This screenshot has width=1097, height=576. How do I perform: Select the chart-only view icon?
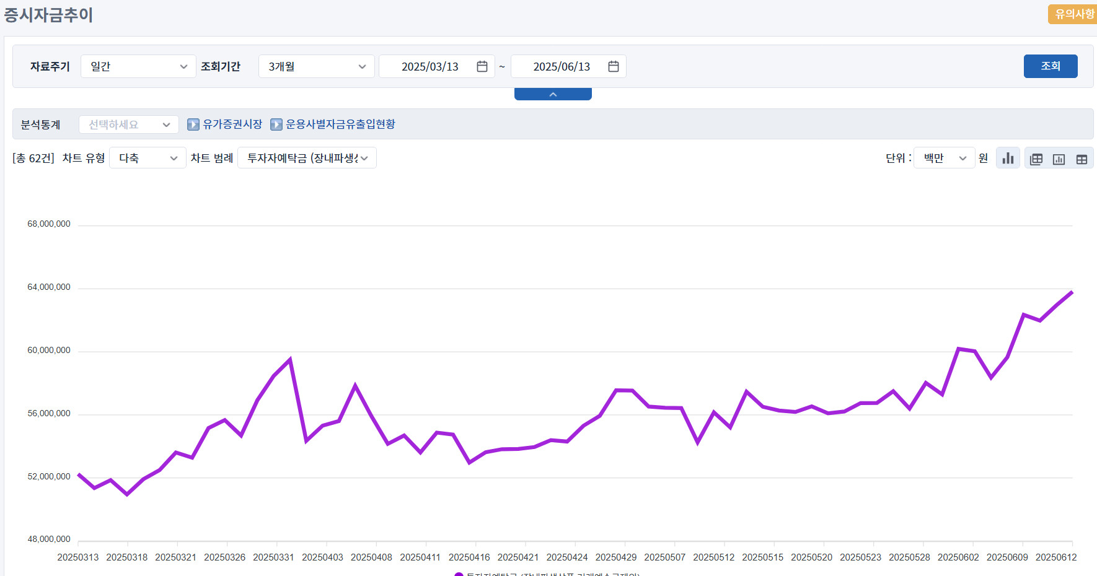pos(1059,159)
